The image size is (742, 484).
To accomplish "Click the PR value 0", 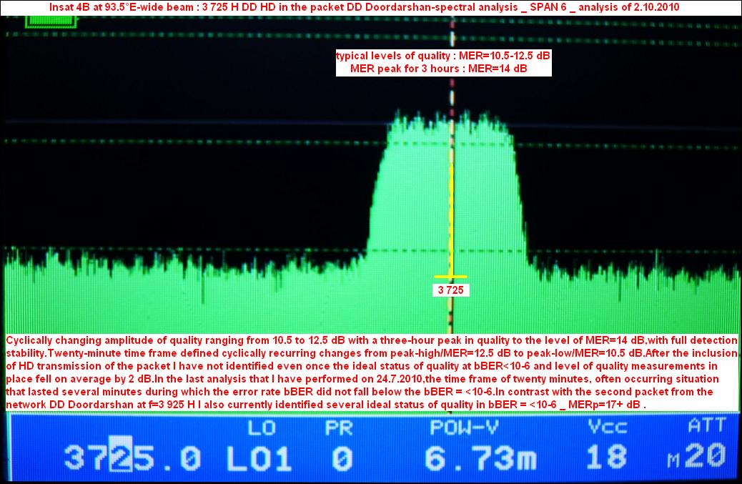I will [342, 457].
